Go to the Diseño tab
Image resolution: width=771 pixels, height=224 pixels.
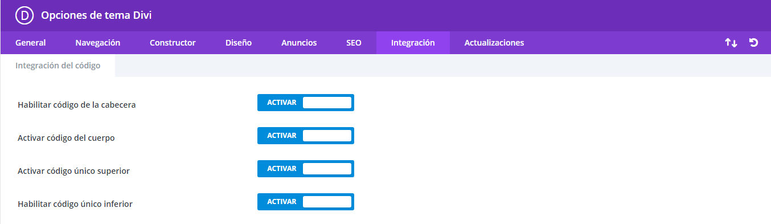(239, 43)
